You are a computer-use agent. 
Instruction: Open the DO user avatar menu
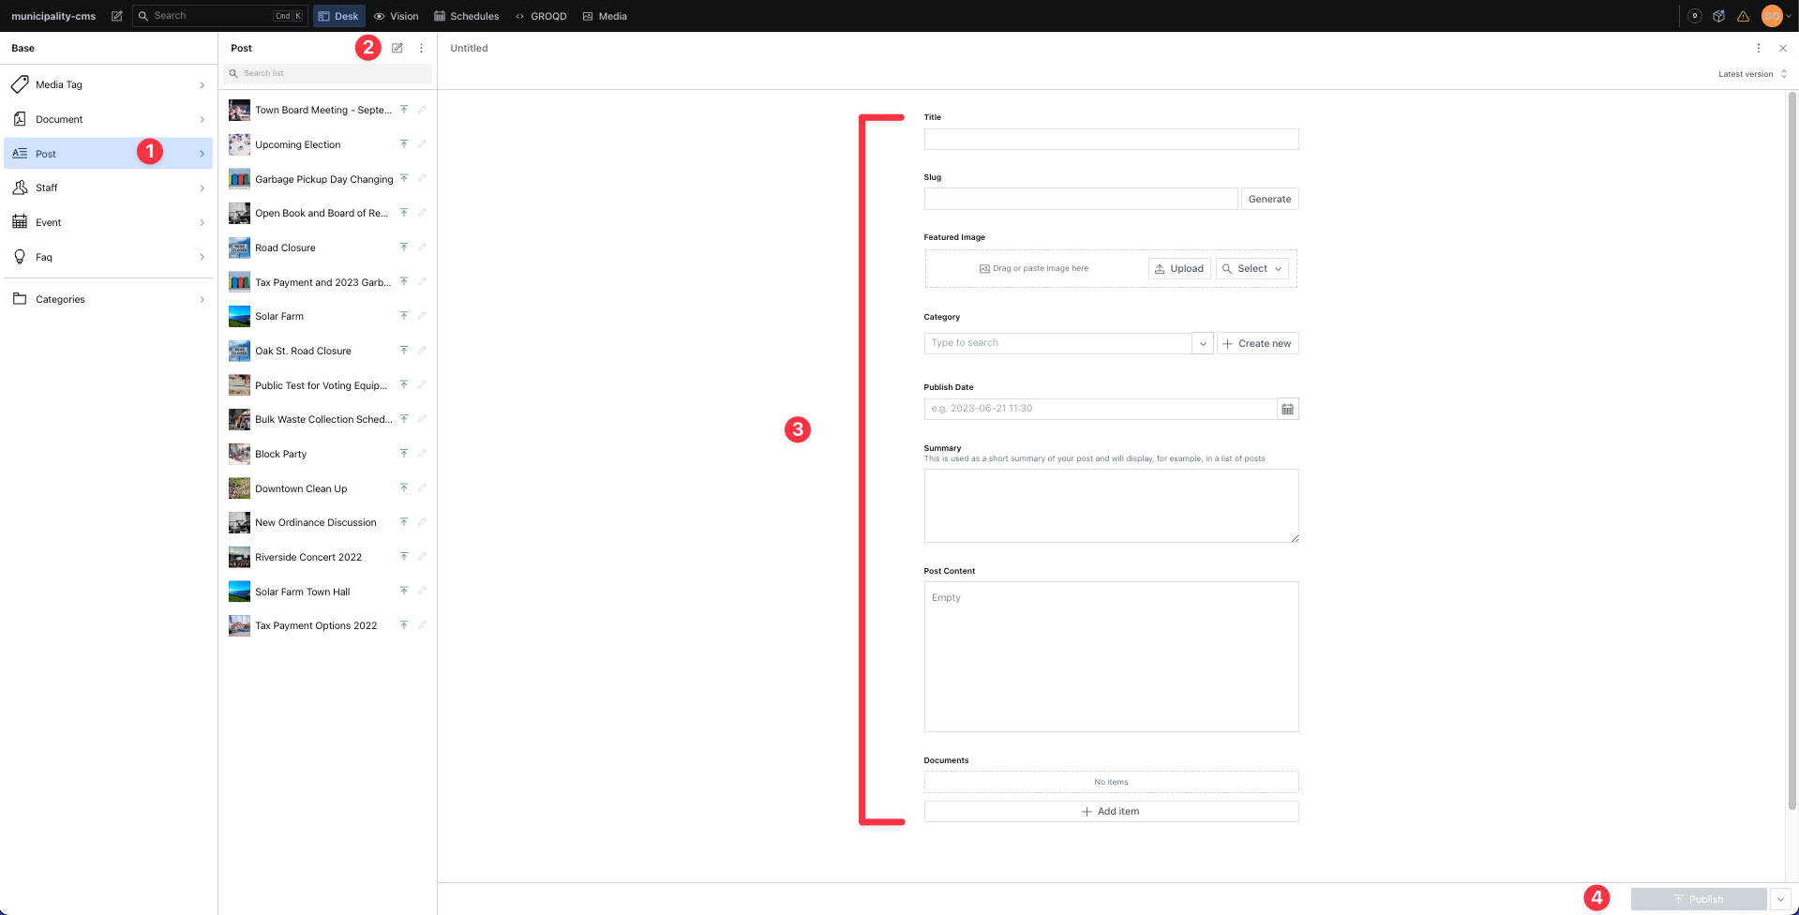1772,15
